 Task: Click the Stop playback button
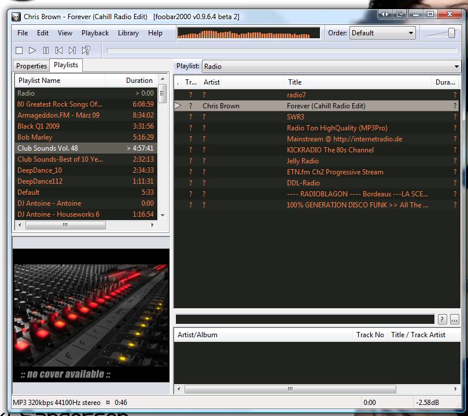click(19, 50)
